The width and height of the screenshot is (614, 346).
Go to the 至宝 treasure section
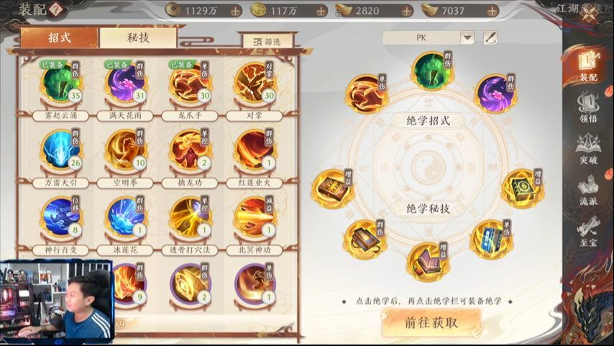(588, 231)
